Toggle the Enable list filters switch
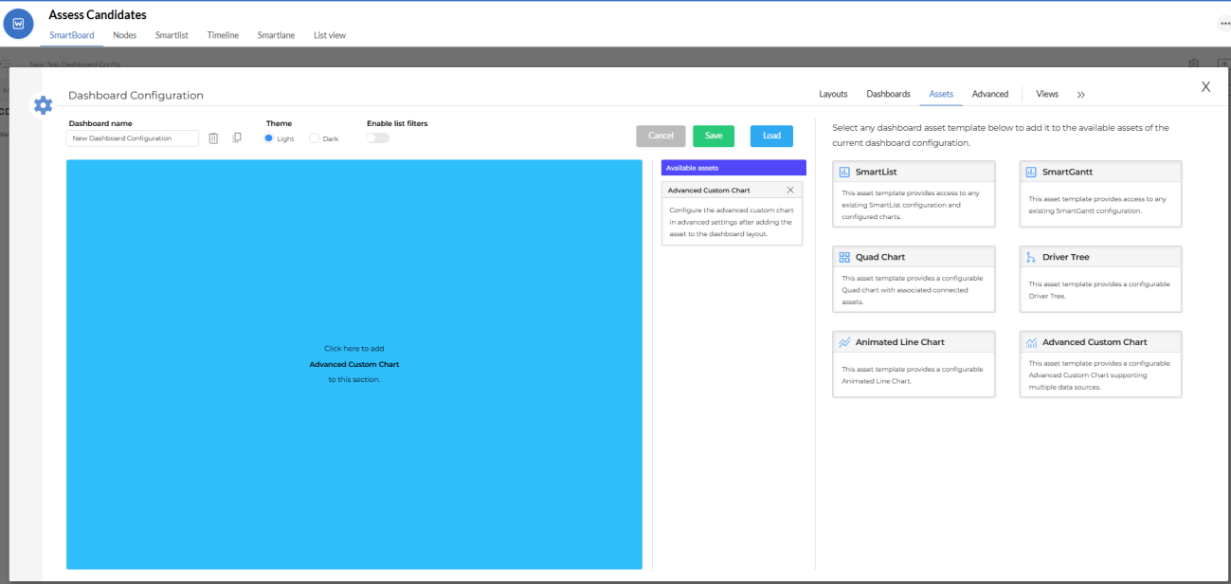Screen dimensions: 1231x584 (378, 138)
